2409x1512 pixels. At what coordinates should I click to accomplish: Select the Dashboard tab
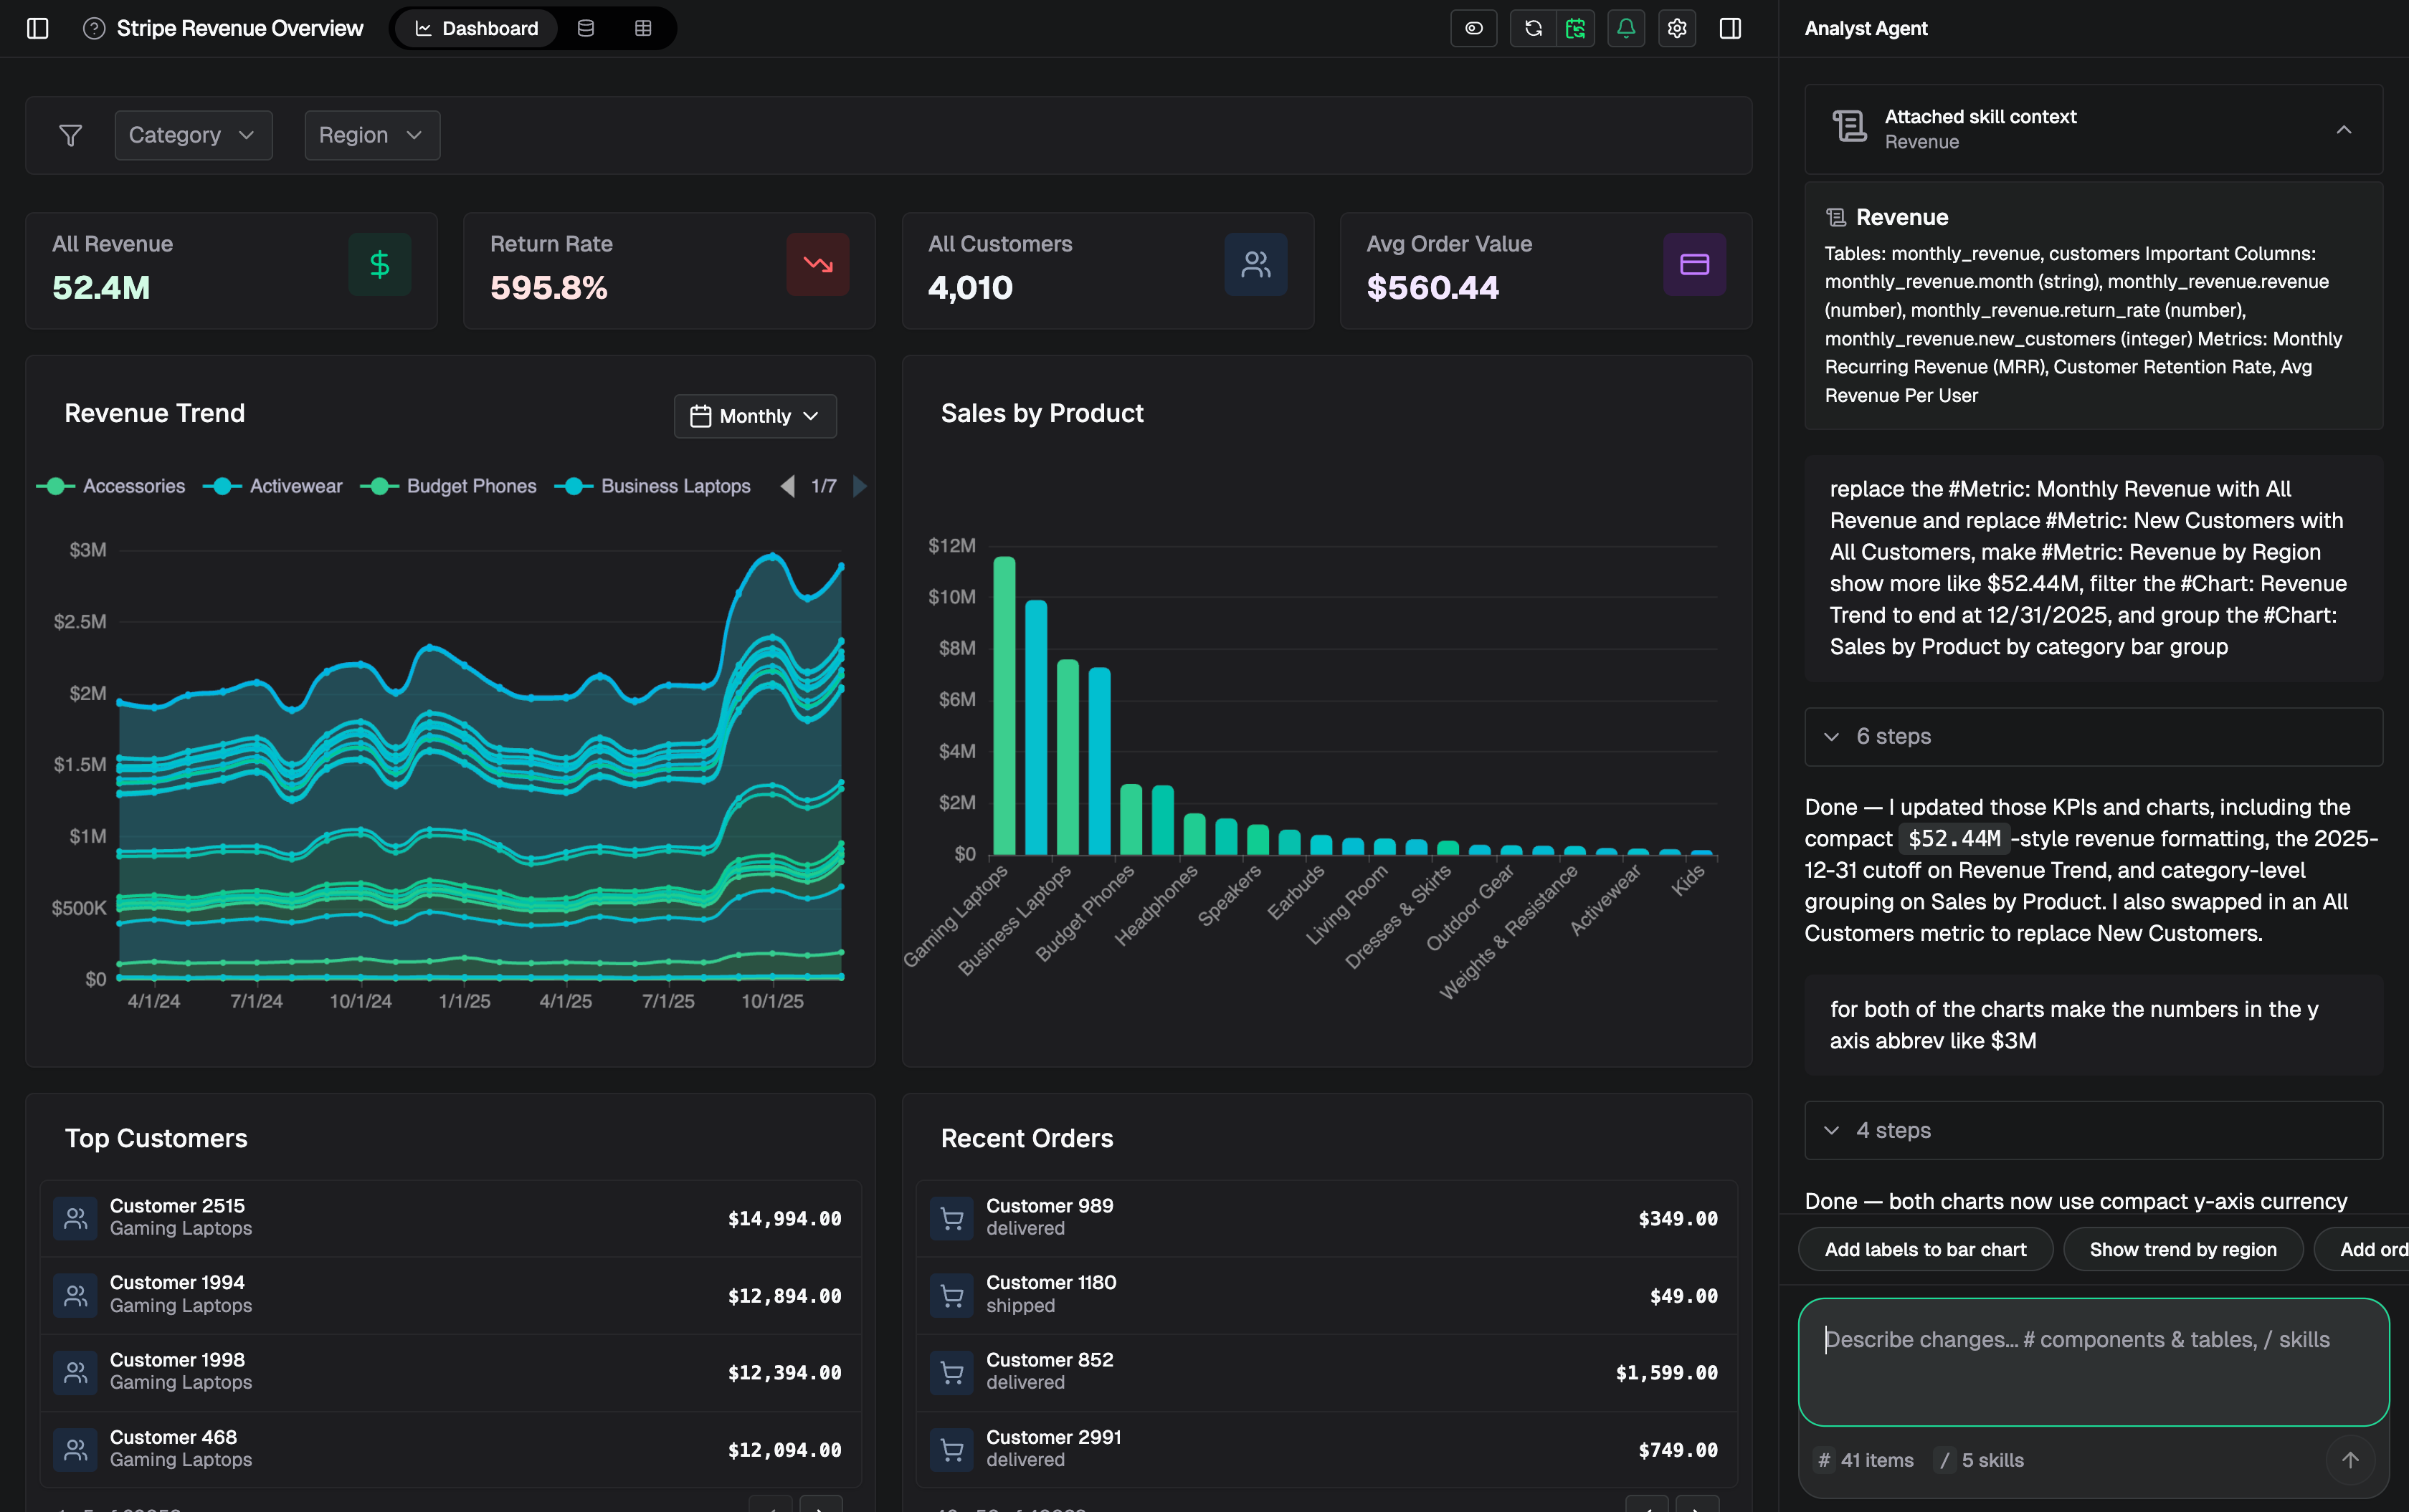click(x=475, y=28)
